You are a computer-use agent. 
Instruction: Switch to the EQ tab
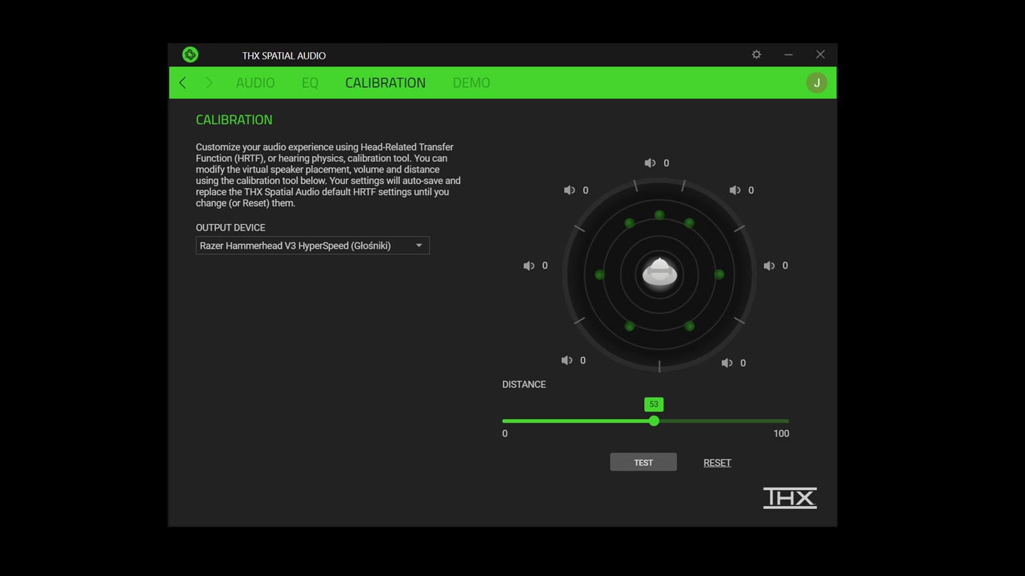(310, 83)
